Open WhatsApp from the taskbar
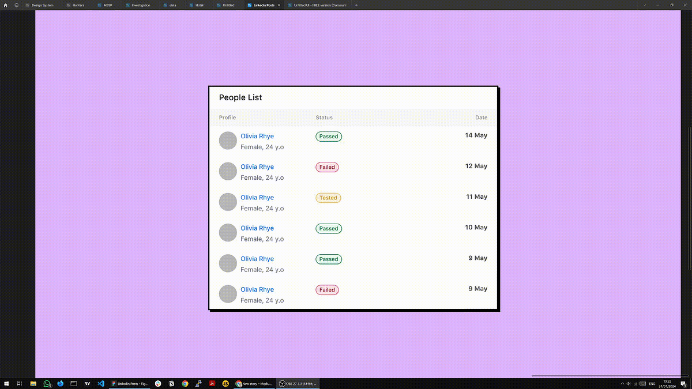Viewport: 692px width, 389px height. click(47, 383)
